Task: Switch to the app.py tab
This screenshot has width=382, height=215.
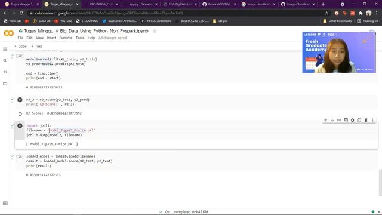Action: click(140, 4)
